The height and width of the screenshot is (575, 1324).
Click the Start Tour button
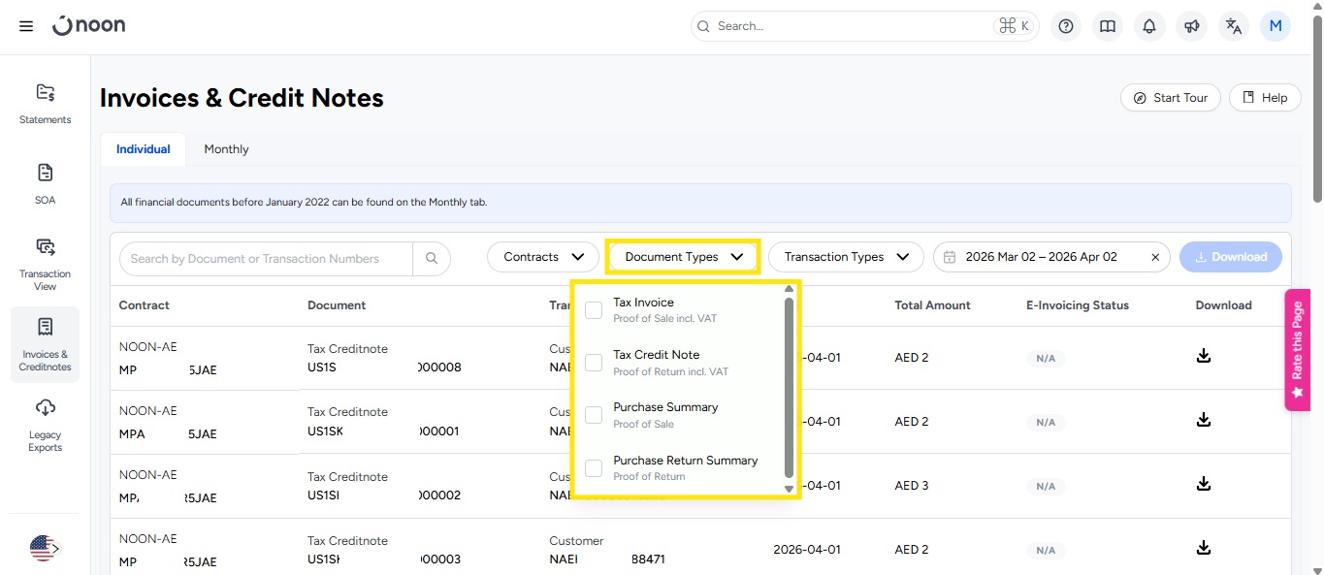(1170, 98)
